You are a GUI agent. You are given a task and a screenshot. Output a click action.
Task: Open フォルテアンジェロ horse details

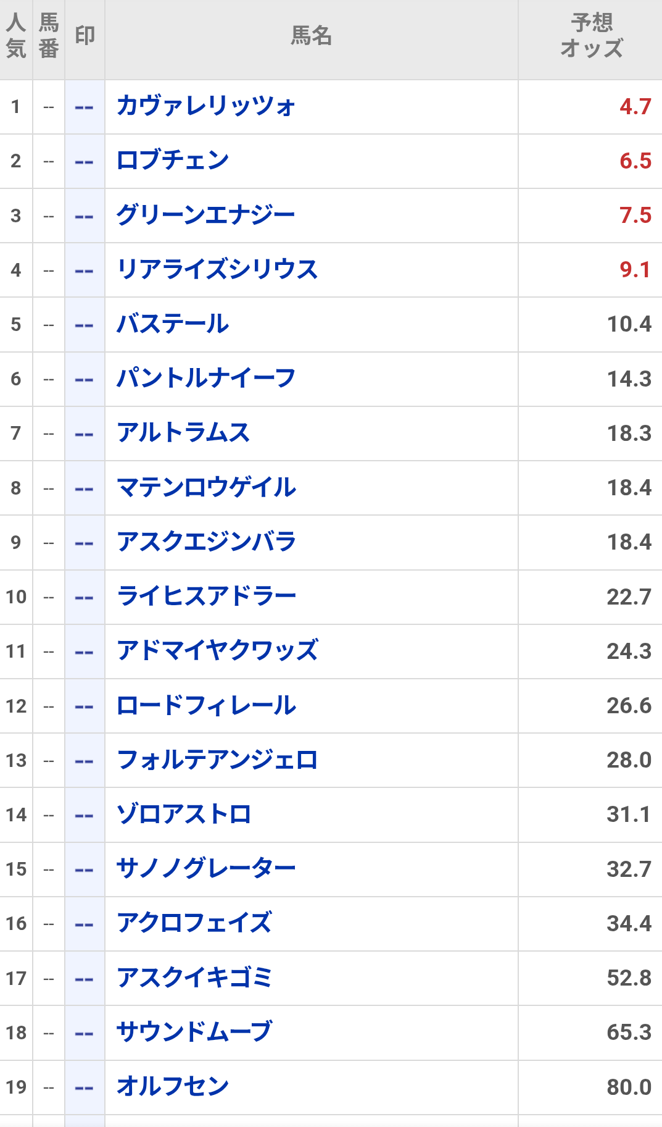click(x=217, y=760)
